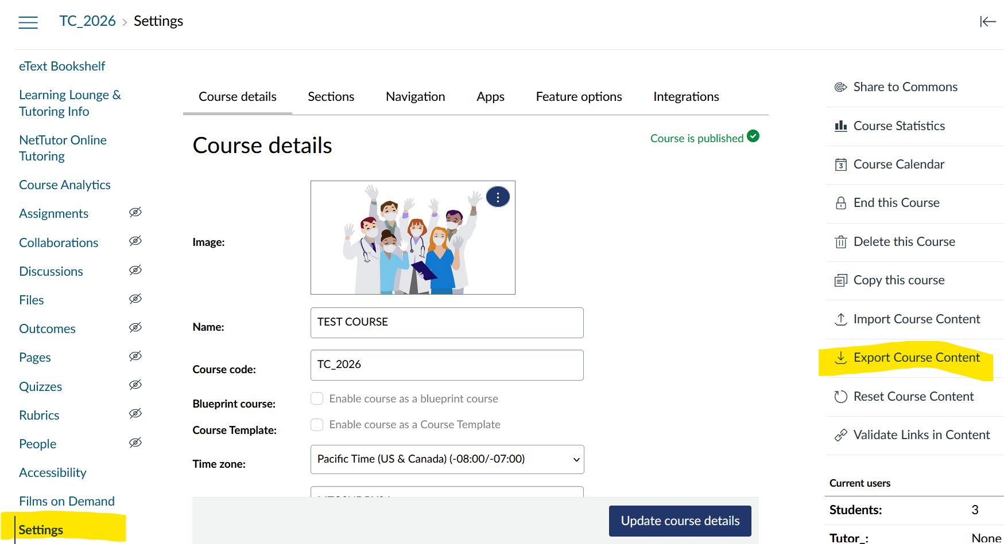Click the Validate Links chain icon
1004x544 pixels.
840,435
